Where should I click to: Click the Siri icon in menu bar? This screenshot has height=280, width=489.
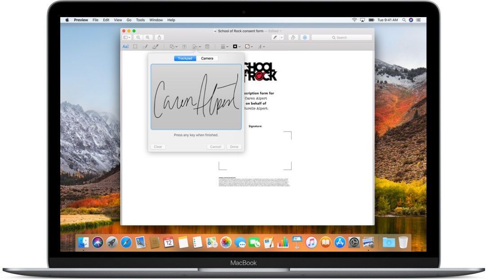point(411,20)
